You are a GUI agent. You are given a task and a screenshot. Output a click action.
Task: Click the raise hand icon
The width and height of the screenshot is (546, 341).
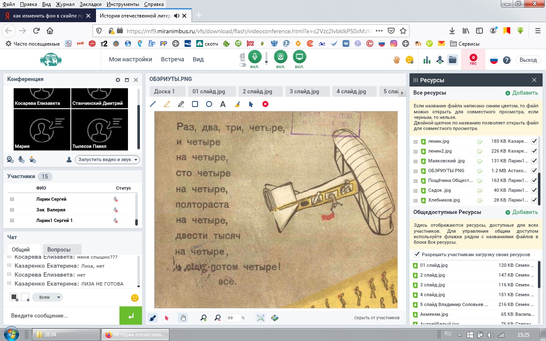click(396, 60)
